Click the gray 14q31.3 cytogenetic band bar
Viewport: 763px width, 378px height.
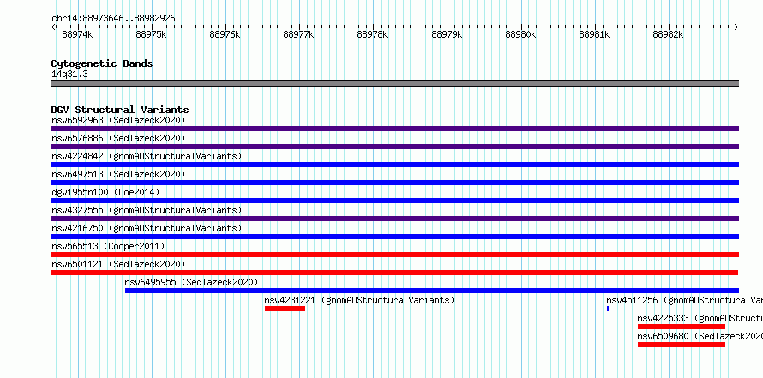tap(394, 83)
